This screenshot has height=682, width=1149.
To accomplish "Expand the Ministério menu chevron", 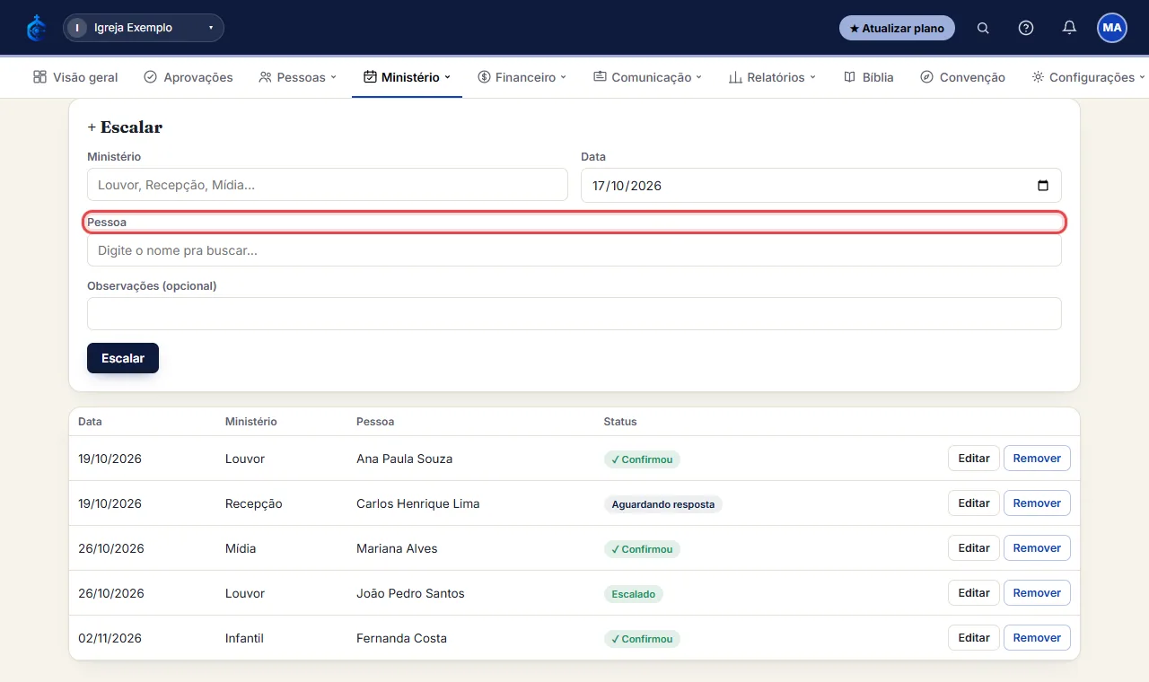I will tap(447, 77).
